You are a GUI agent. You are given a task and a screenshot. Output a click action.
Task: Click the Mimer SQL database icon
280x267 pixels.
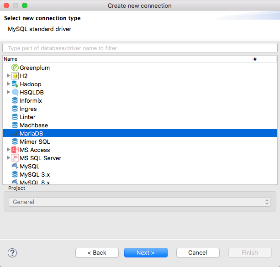(x=15, y=141)
